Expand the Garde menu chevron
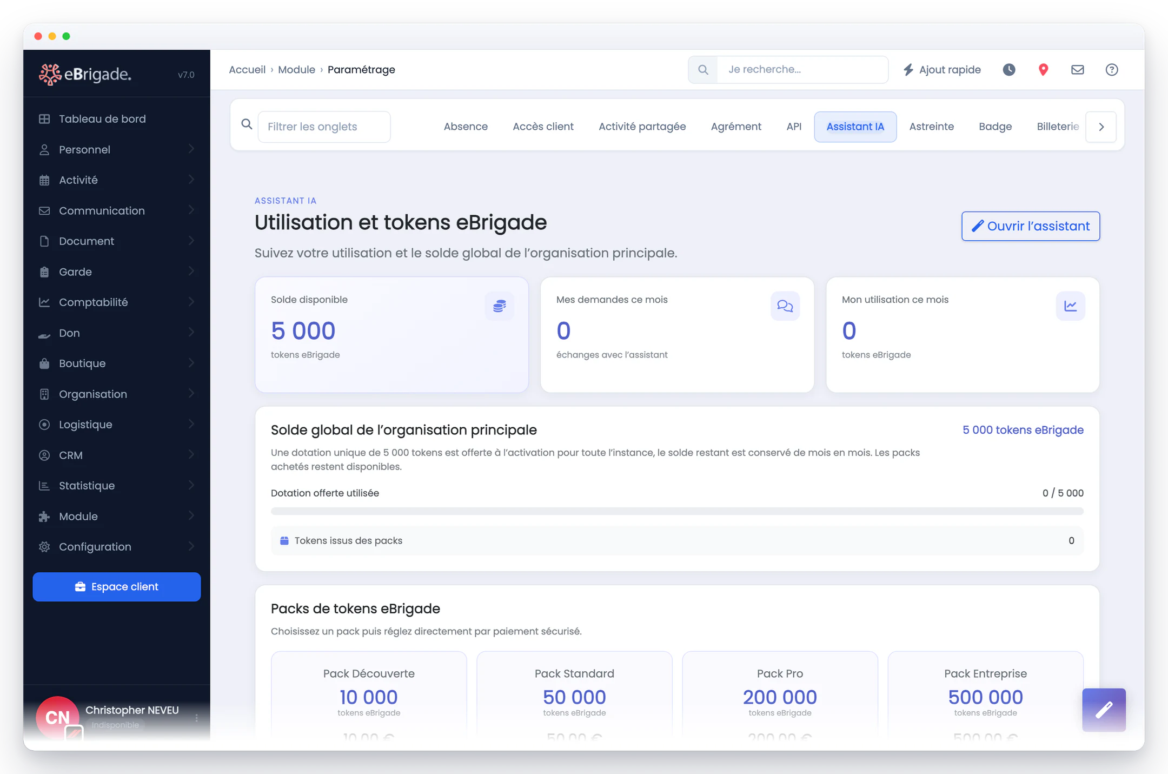The width and height of the screenshot is (1168, 774). 191,271
